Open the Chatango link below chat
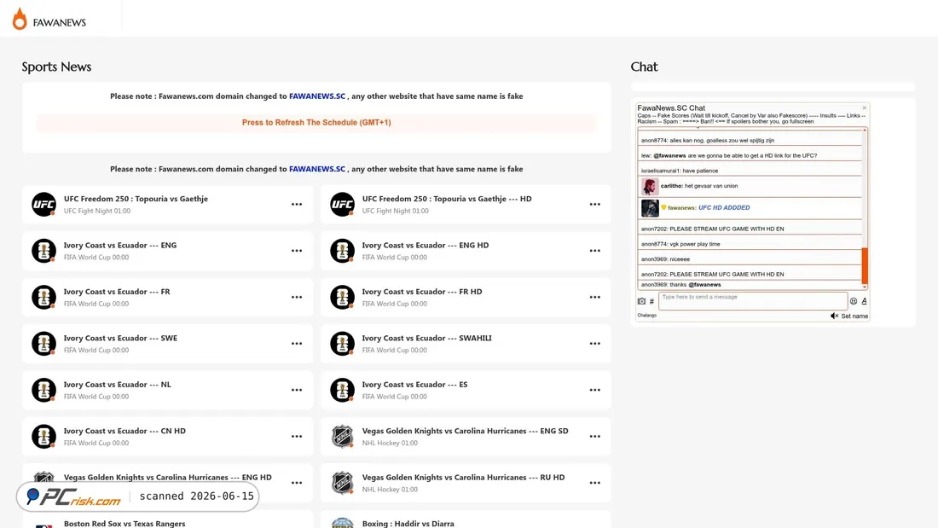Screen dimensions: 938x528 point(646,316)
